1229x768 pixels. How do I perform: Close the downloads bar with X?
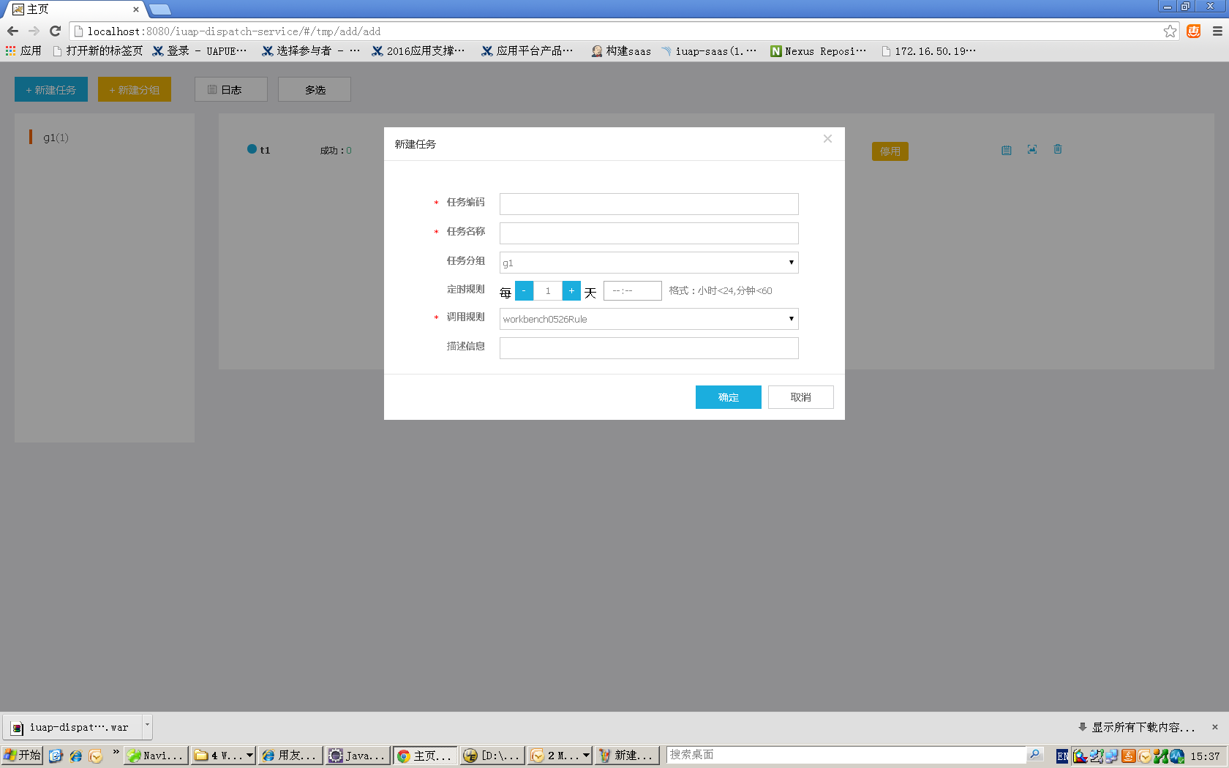[1215, 727]
